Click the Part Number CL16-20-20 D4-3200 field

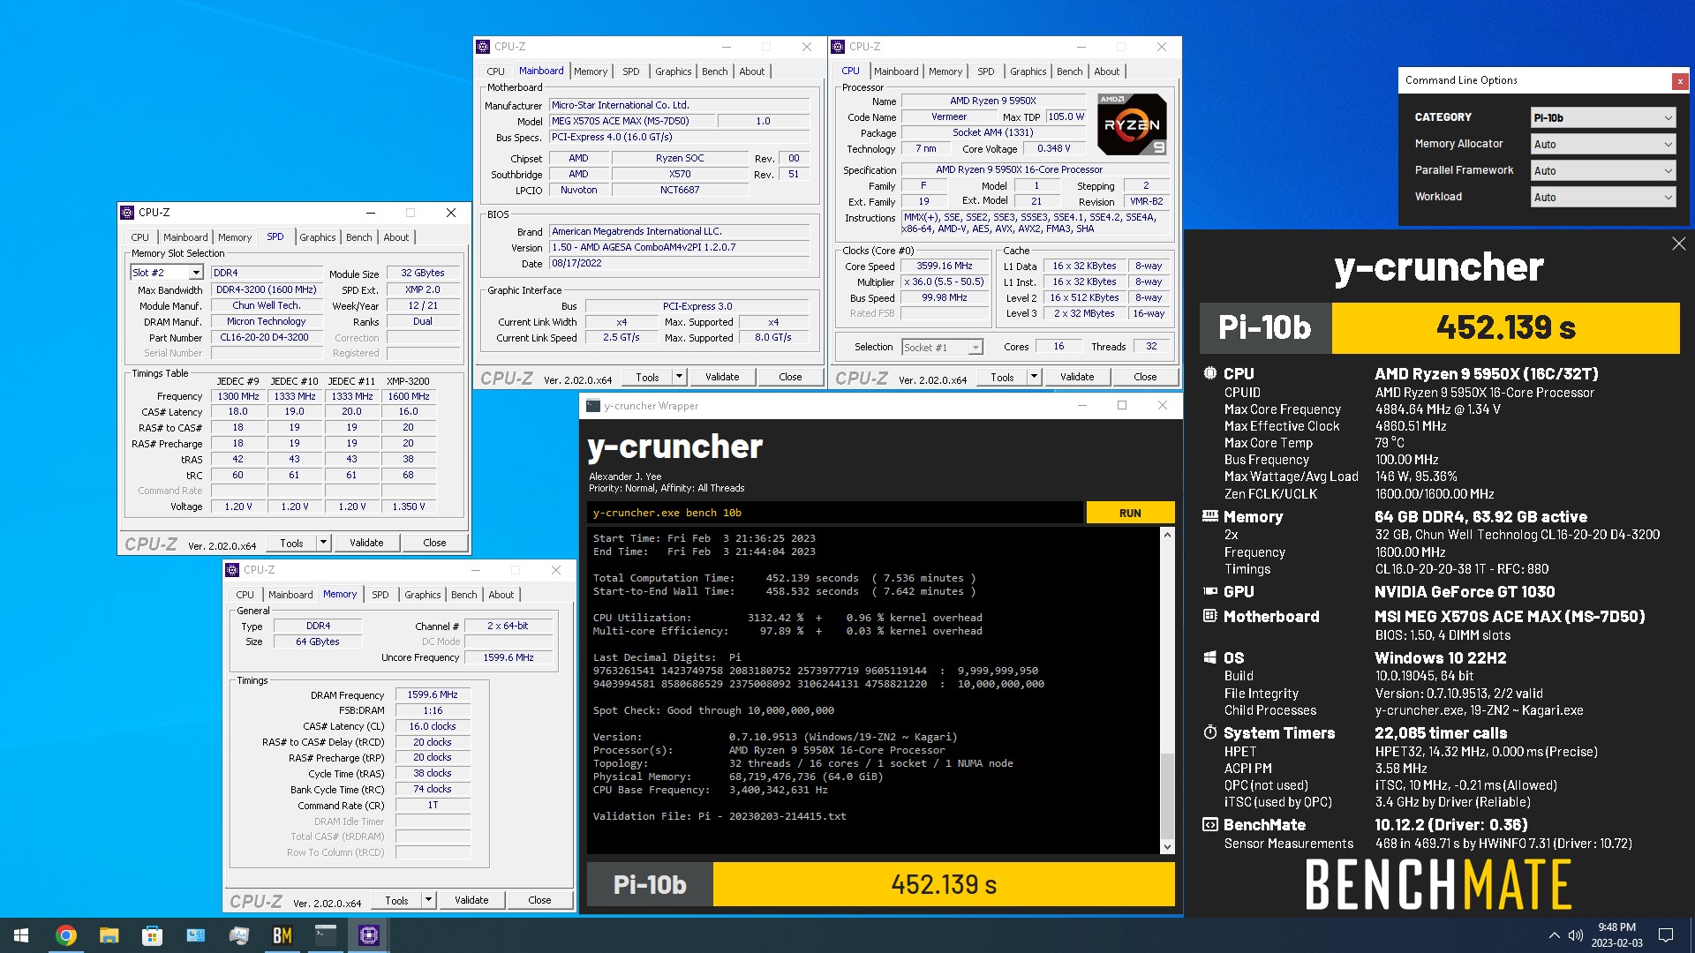(265, 337)
